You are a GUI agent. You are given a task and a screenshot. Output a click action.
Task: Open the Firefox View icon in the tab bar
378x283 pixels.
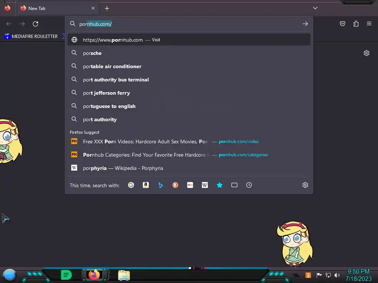tap(7, 8)
